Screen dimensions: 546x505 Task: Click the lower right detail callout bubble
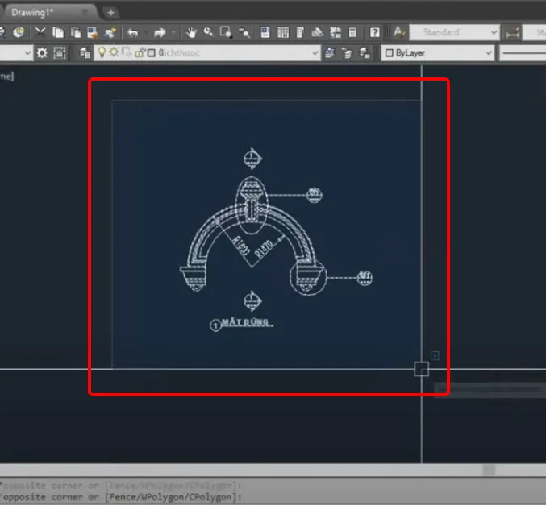click(365, 278)
